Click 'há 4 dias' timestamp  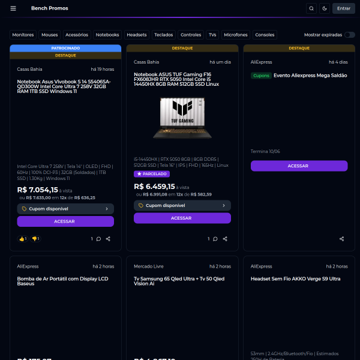338,62
